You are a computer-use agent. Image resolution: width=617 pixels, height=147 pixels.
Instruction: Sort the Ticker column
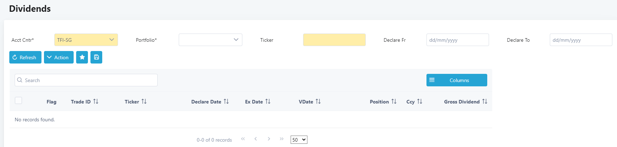pos(144,102)
